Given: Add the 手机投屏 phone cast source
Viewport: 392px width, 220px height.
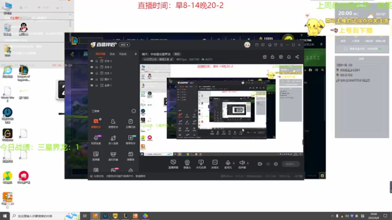Looking at the screenshot, I should [201, 164].
